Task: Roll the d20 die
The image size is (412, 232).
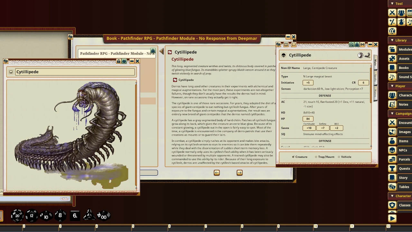Action: pos(17,215)
